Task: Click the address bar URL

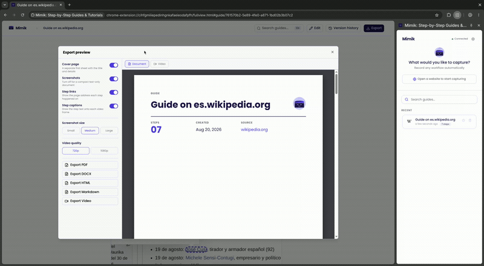Action: point(200,15)
